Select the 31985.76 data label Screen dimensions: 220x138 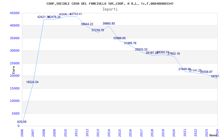pos(130,43)
